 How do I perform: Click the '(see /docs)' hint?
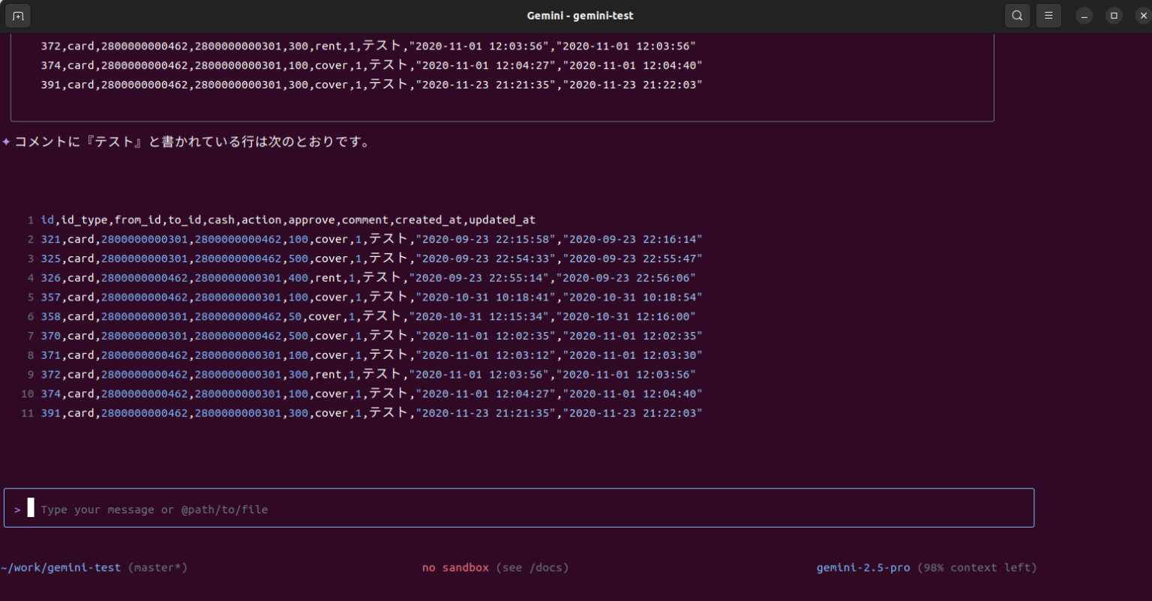tap(532, 567)
